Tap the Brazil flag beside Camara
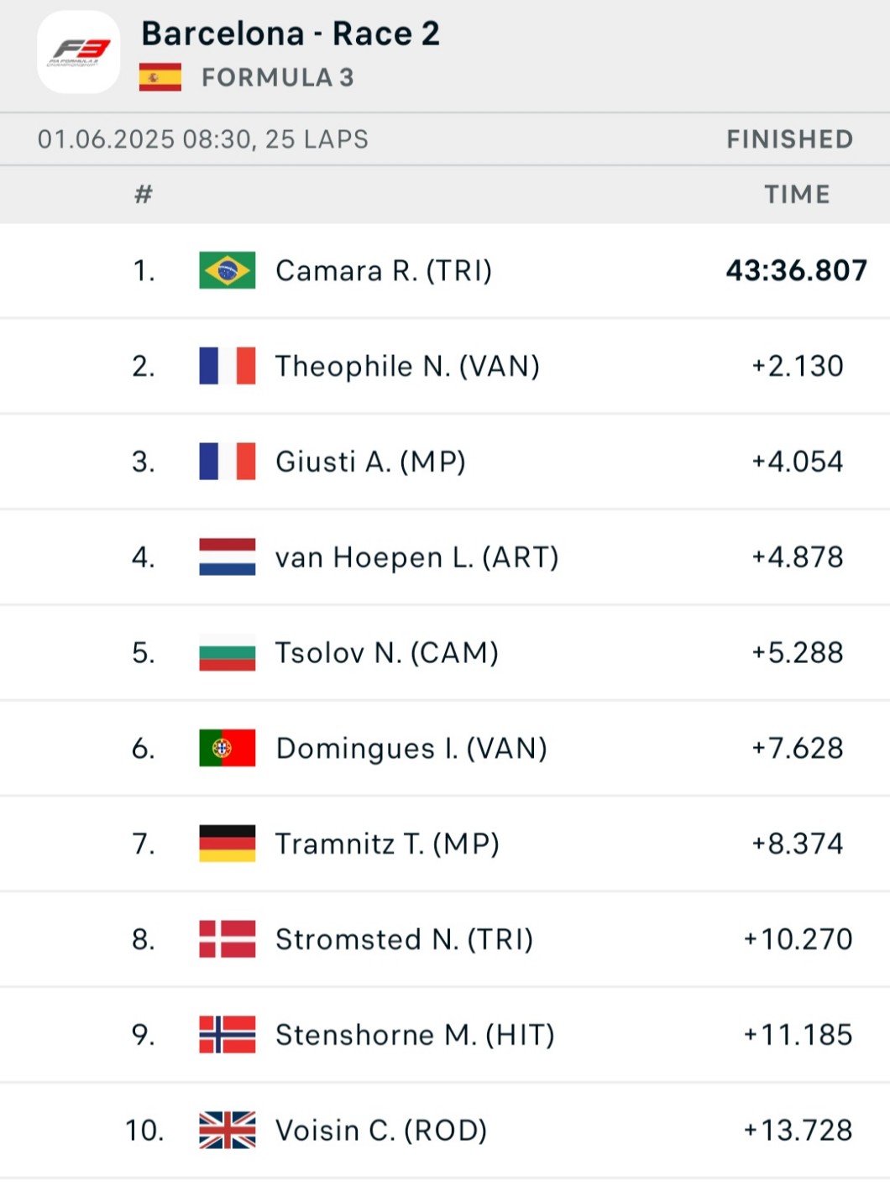Viewport: 890px width, 1186px height. point(227,270)
